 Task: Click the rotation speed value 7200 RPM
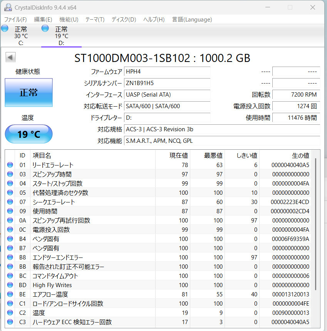click(x=296, y=95)
